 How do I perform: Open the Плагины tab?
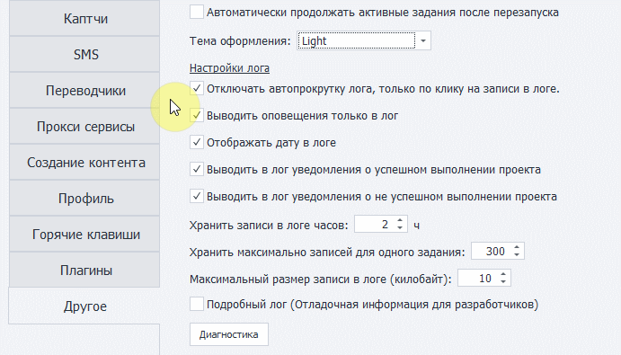coord(84,271)
